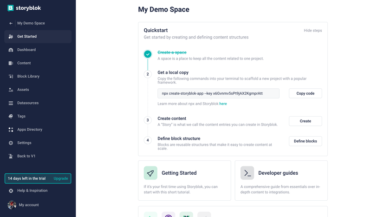Image resolution: width=390 pixels, height=217 pixels.
Task: Click the Get Started sidebar icon
Action: 11,37
